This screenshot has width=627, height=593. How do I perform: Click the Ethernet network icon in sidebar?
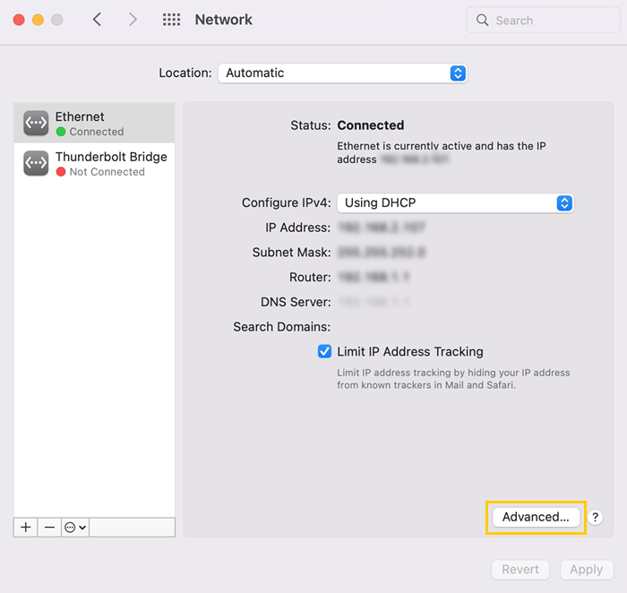click(36, 123)
